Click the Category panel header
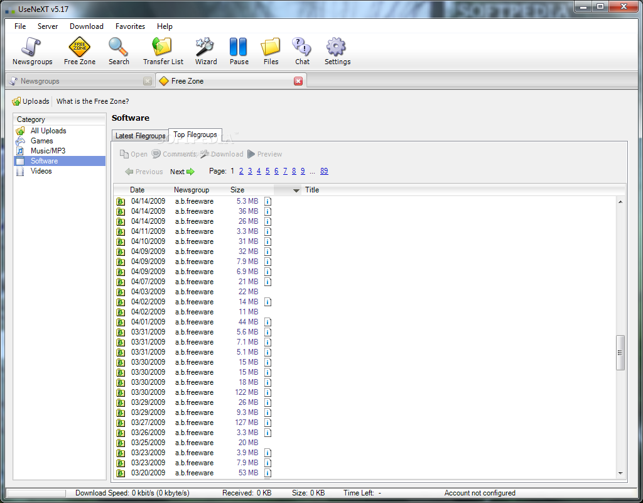 click(60, 119)
